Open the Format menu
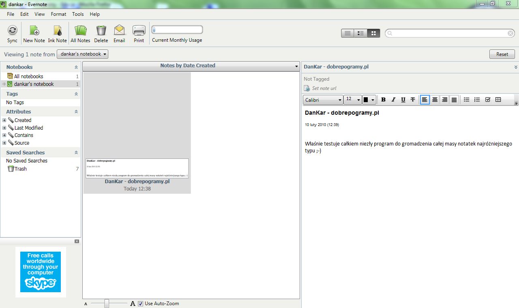The width and height of the screenshot is (519, 308). pyautogui.click(x=58, y=14)
